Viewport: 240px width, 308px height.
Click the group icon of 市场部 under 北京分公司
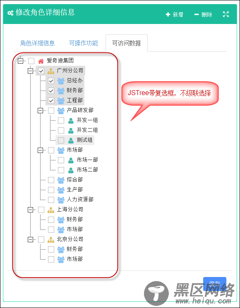coord(61,260)
